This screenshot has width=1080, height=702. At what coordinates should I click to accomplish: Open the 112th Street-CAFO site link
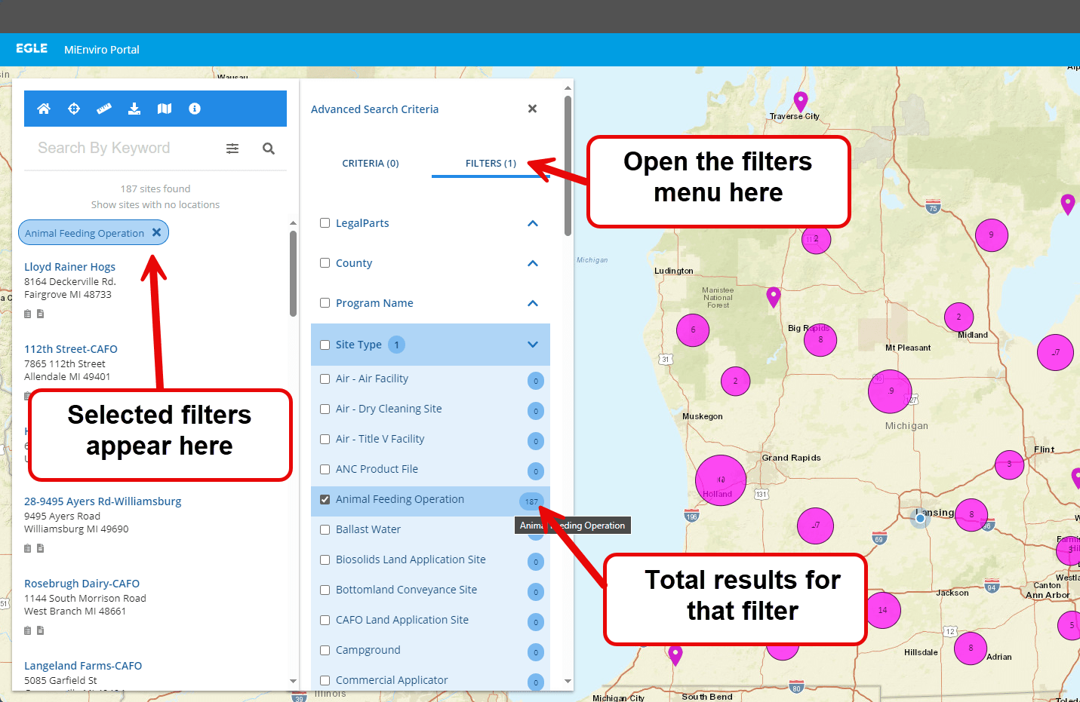pos(71,349)
